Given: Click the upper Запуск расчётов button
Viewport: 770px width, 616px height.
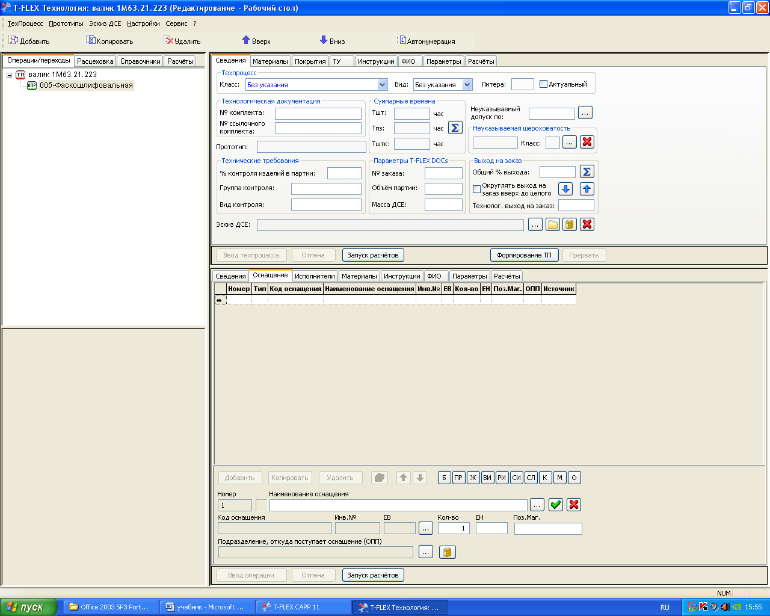Looking at the screenshot, I should [x=372, y=255].
